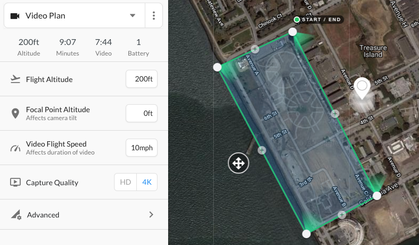Select the polygon vertex near California Ave
This screenshot has height=245, width=419.
click(377, 196)
